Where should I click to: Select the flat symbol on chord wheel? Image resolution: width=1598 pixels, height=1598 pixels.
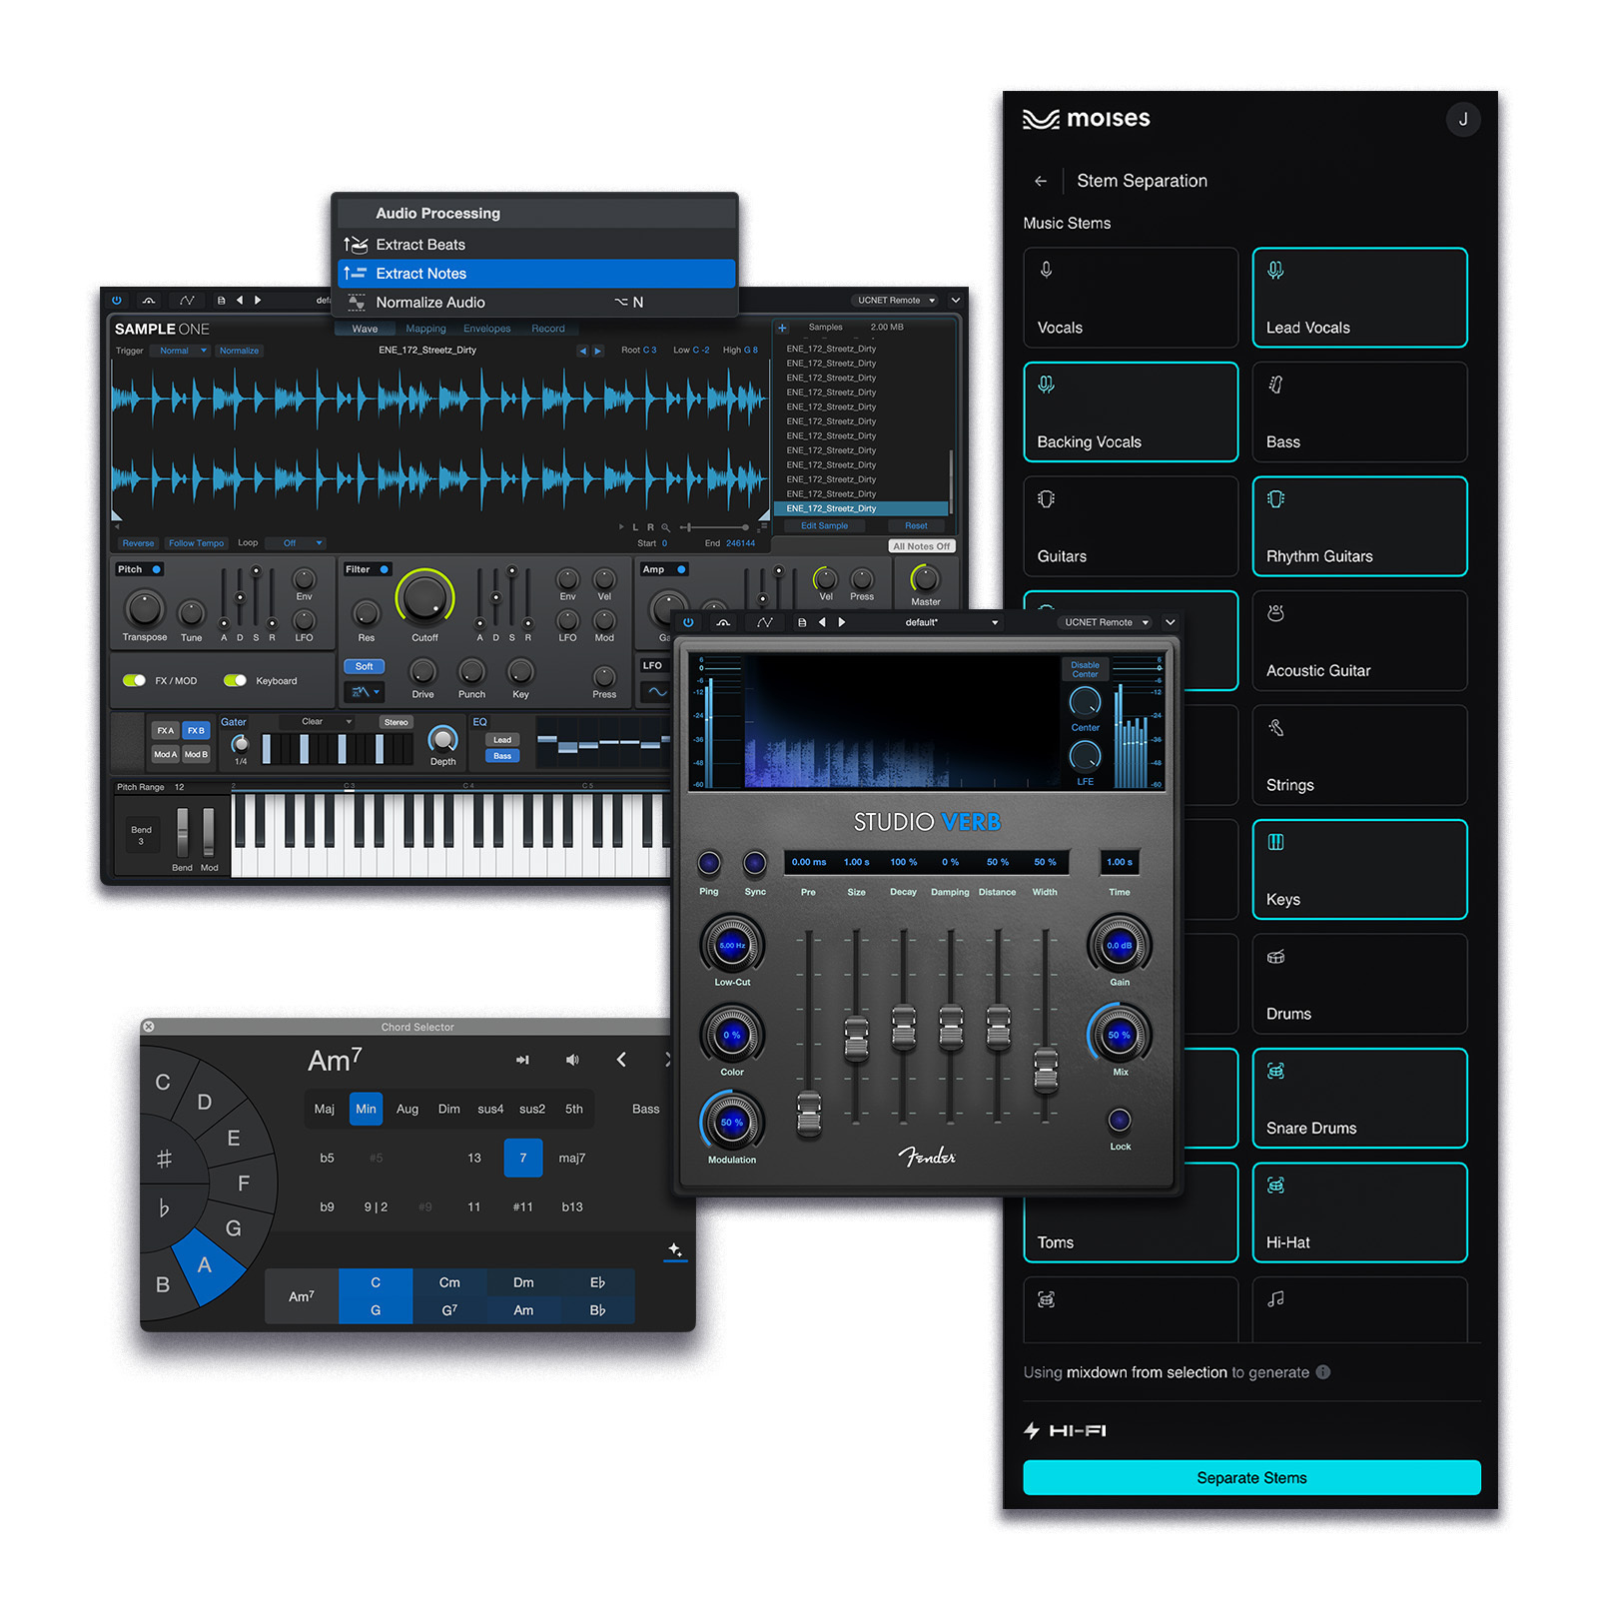tap(165, 1208)
